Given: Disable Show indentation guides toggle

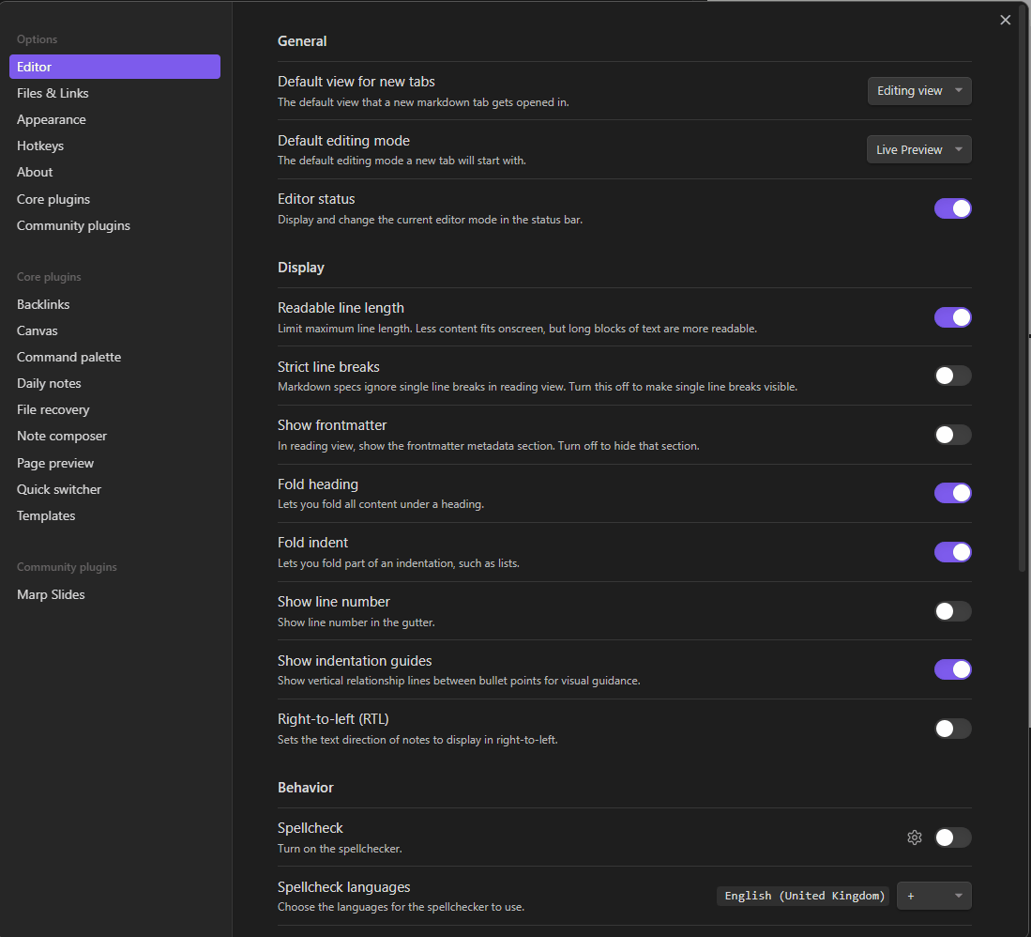Looking at the screenshot, I should [x=952, y=669].
